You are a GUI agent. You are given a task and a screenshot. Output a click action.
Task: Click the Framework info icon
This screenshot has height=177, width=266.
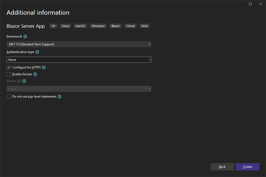pyautogui.click(x=25, y=36)
